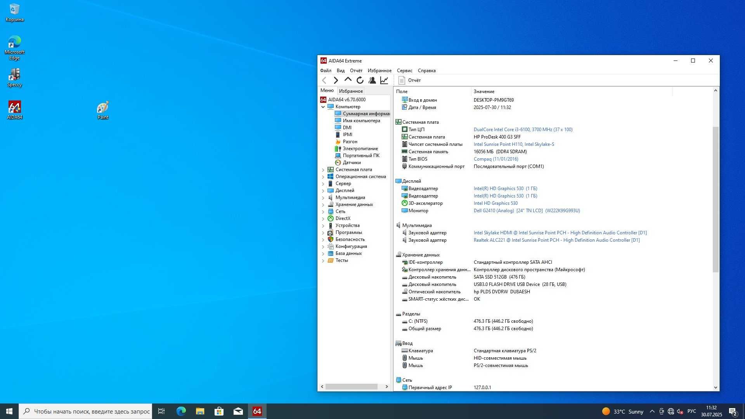This screenshot has width=745, height=419.
Task: Collapse the Компьютер tree node
Action: pyautogui.click(x=323, y=107)
